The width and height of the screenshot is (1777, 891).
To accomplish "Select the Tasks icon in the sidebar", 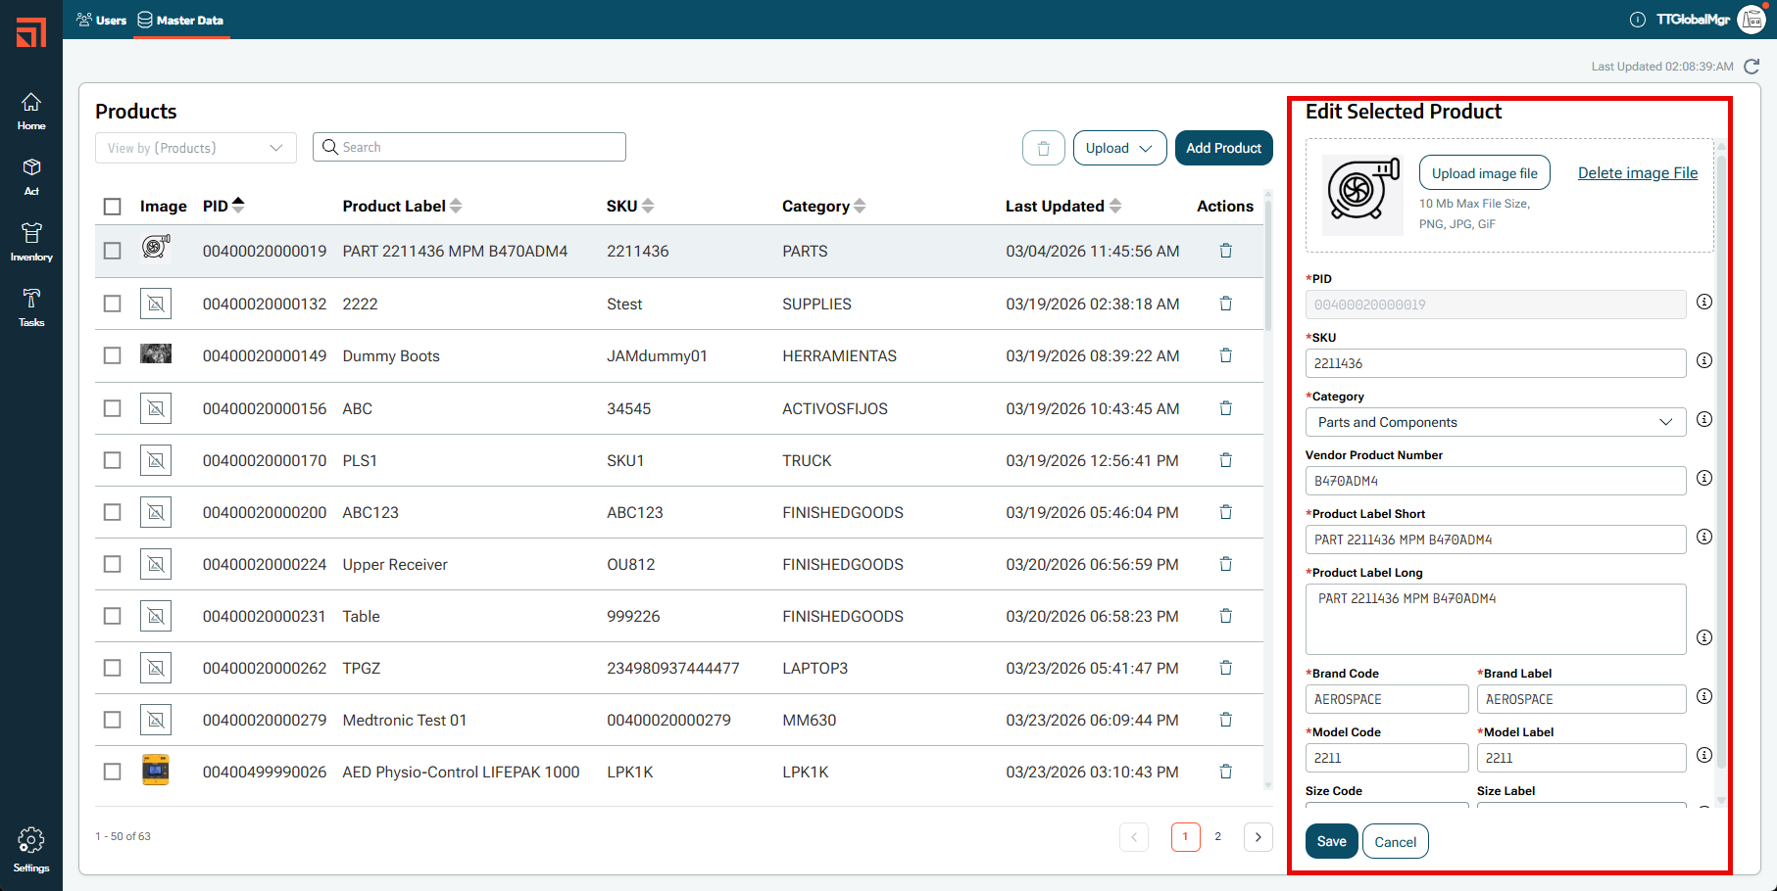I will click(x=30, y=305).
